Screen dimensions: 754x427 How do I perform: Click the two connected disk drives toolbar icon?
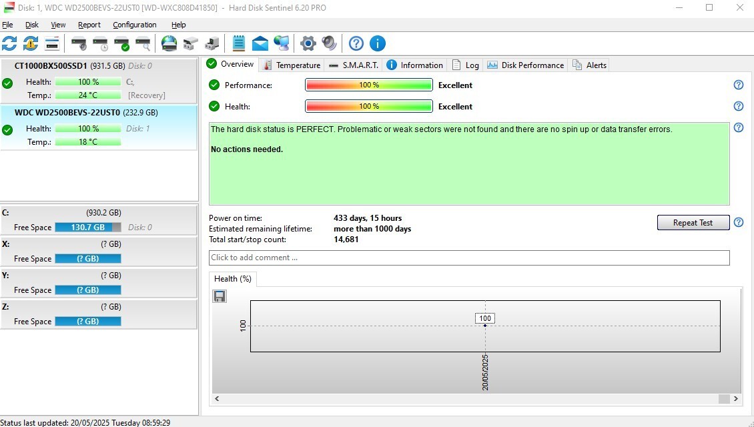click(190, 44)
